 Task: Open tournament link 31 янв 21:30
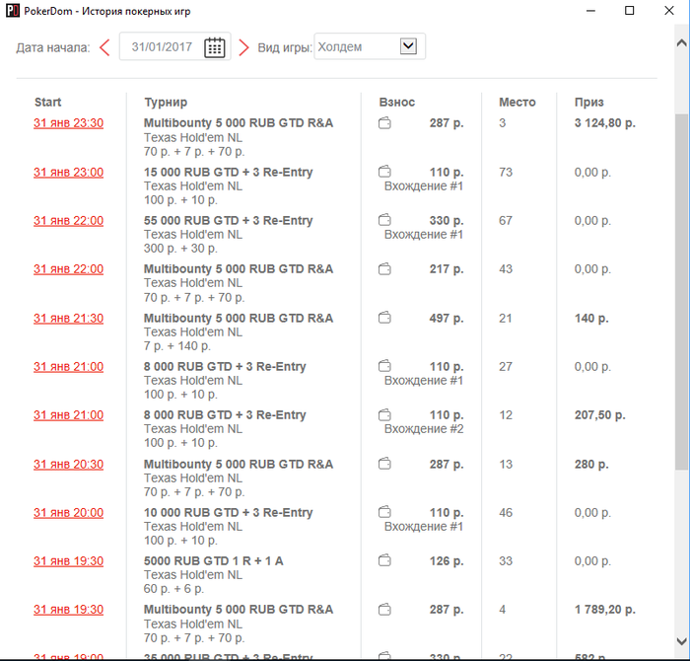coord(69,319)
